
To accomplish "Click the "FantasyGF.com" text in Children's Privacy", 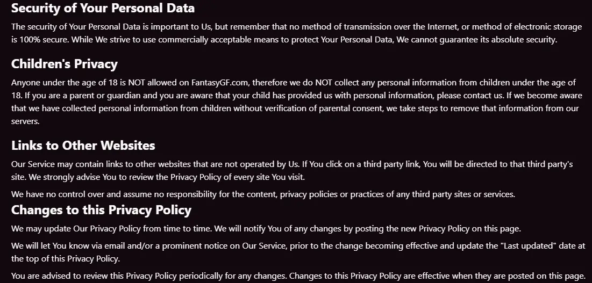I will [x=220, y=83].
